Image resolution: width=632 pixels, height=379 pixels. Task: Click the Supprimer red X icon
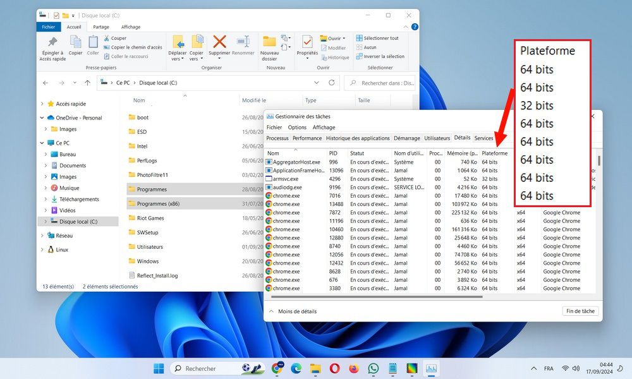pos(220,42)
